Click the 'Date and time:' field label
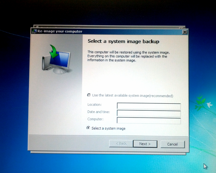216x173 pixels. (x=98, y=112)
